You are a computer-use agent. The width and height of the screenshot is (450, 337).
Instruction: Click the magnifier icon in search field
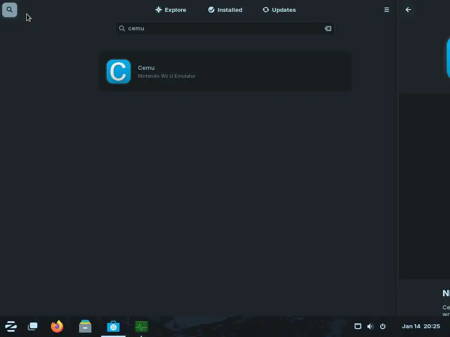coord(122,29)
